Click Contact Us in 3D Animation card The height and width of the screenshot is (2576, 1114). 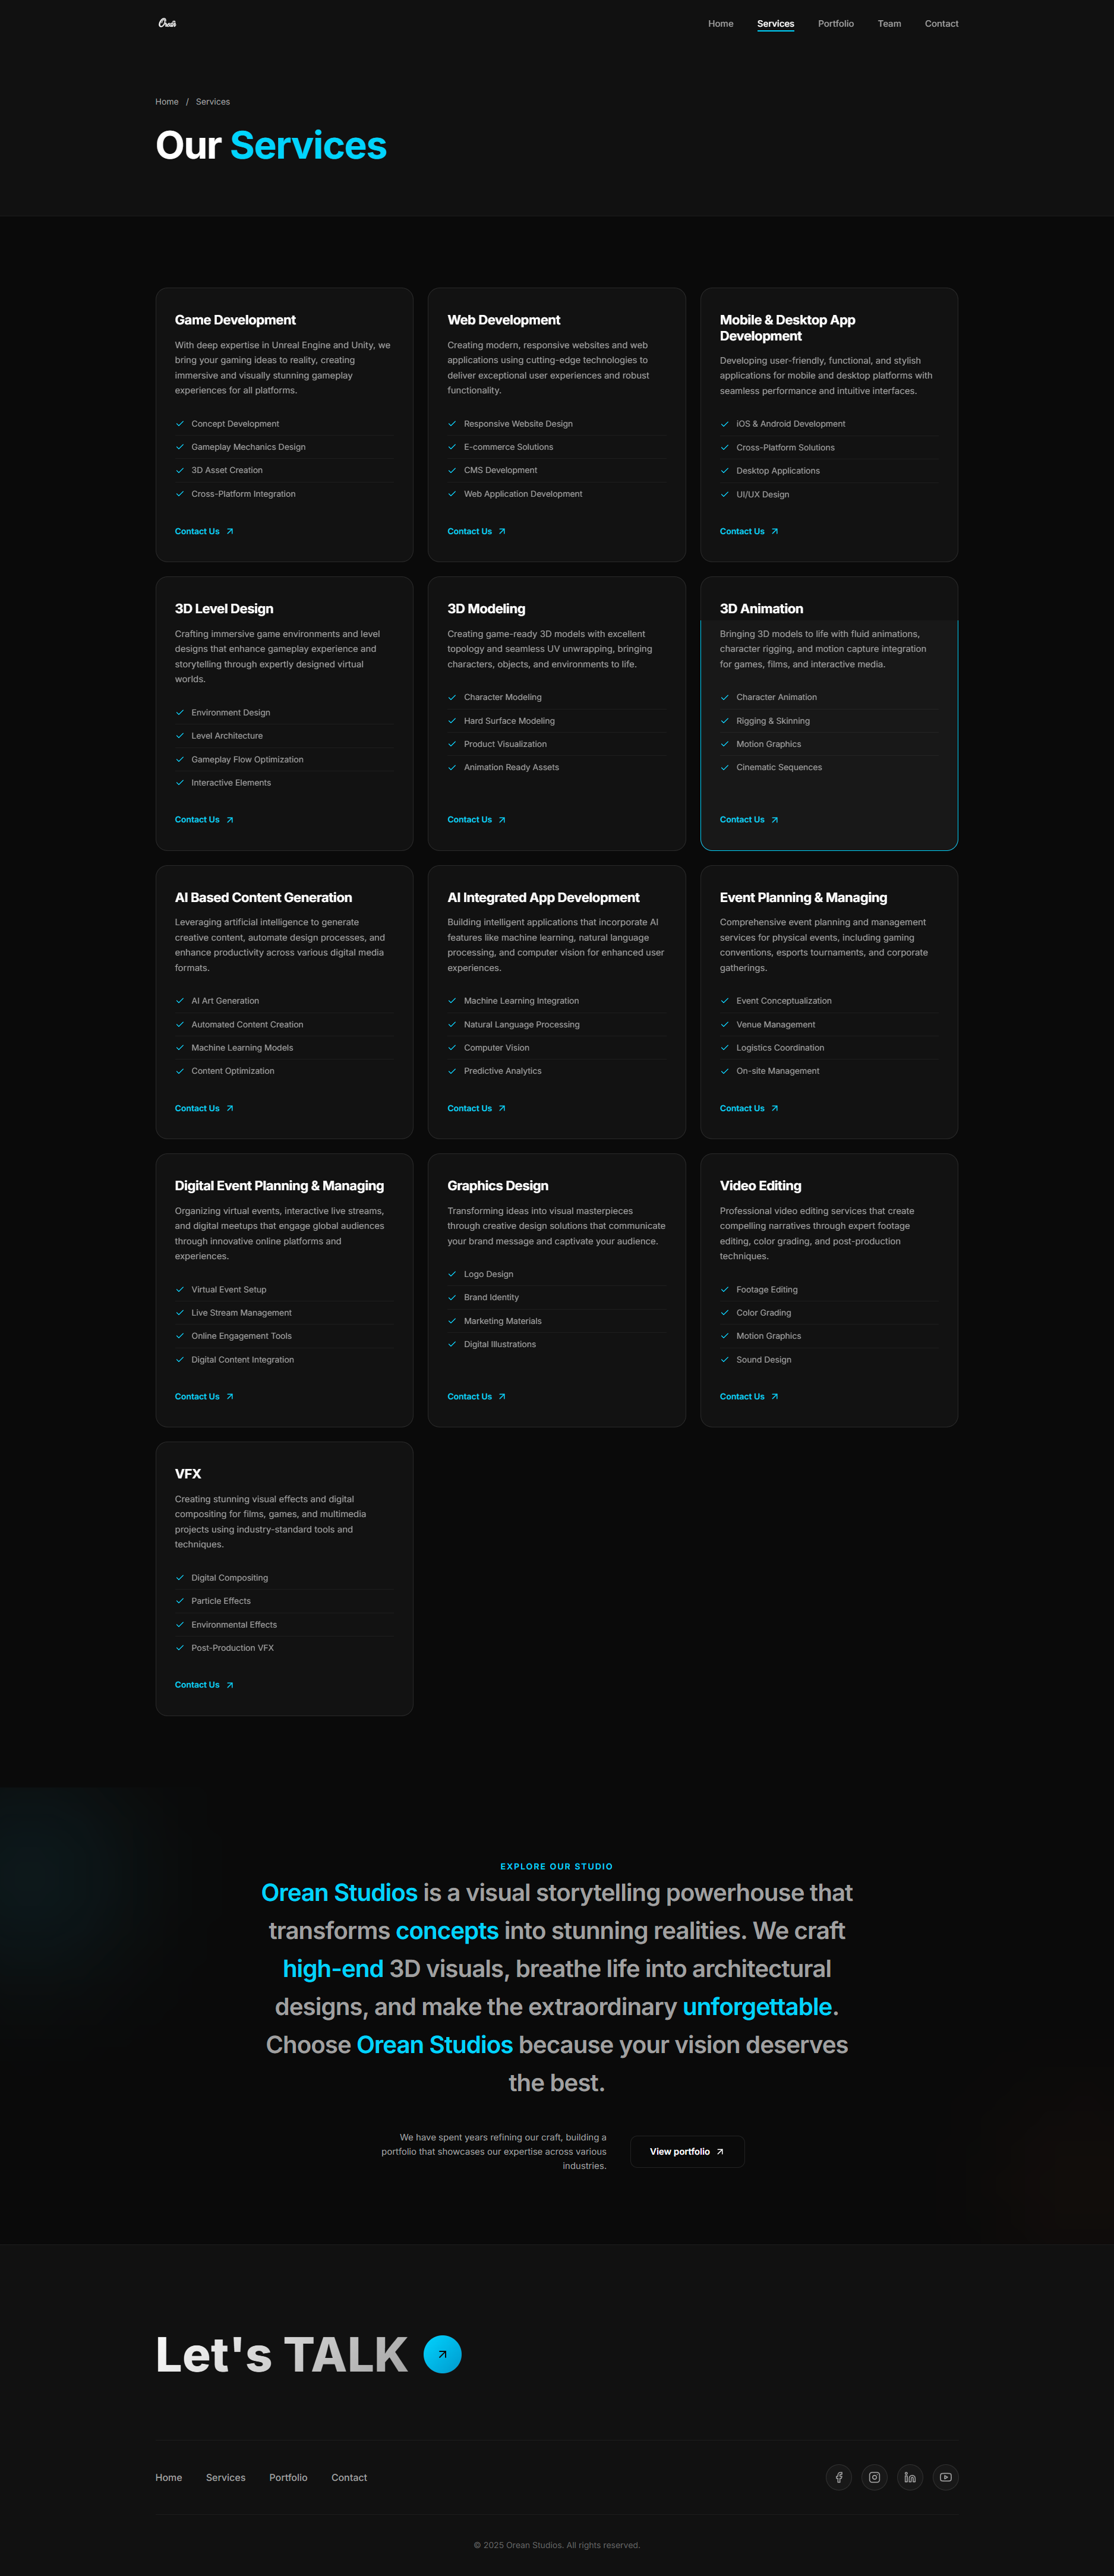tap(749, 820)
